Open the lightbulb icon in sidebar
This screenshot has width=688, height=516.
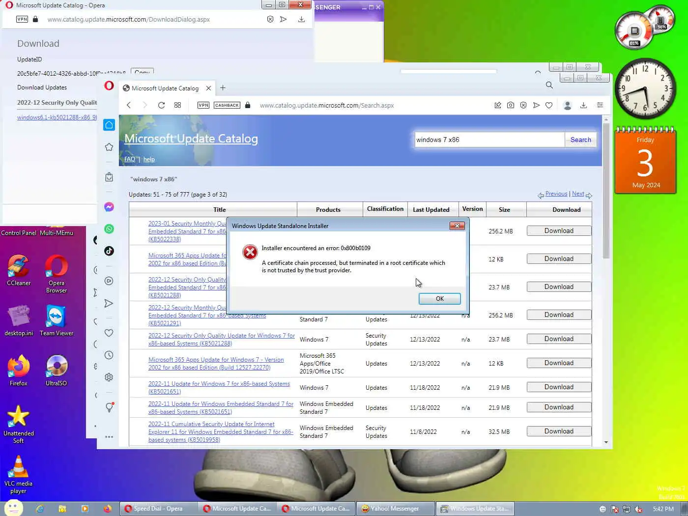pyautogui.click(x=109, y=407)
